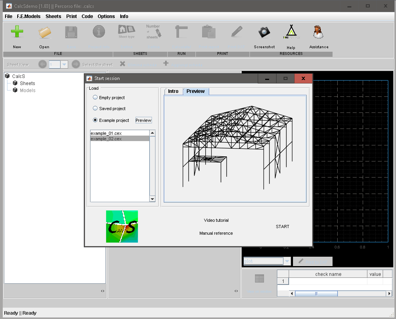Click the Preview button beside Example project

143,120
